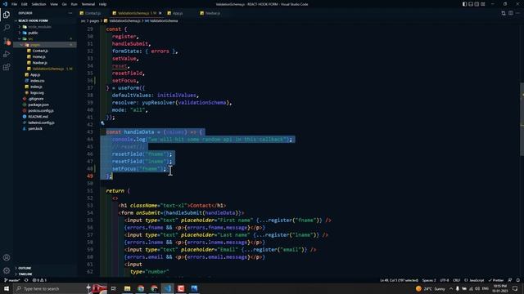Open the Run menu
The height and width of the screenshot is (294, 524).
coord(75,4)
